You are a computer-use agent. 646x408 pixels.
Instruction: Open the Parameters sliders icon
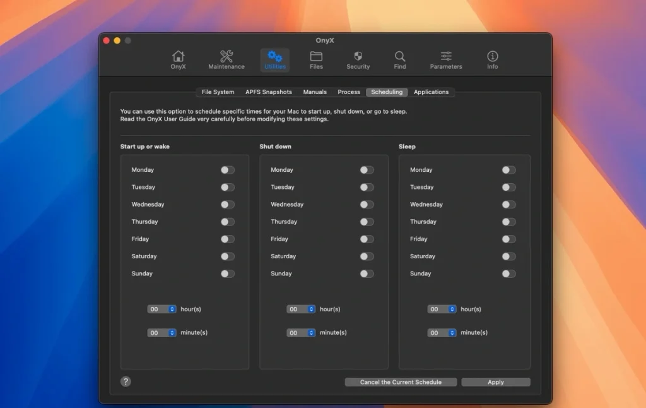coord(446,60)
